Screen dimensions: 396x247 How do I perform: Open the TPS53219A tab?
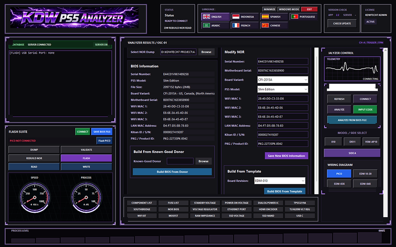pos(299,203)
